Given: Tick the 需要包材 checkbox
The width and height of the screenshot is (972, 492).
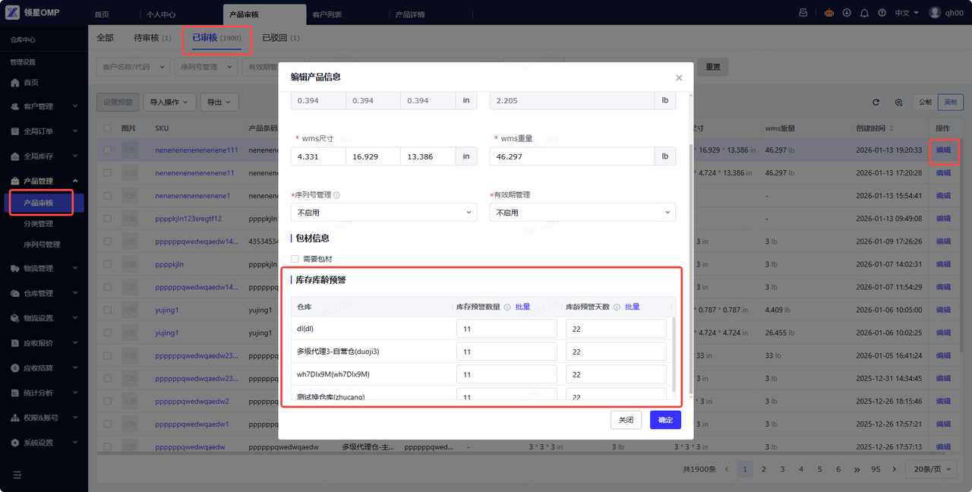Looking at the screenshot, I should pos(295,259).
